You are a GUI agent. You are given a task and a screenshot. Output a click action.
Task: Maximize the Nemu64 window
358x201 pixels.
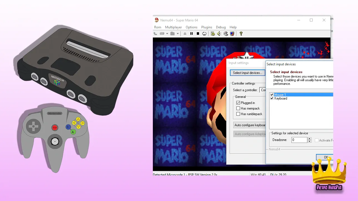point(311,20)
